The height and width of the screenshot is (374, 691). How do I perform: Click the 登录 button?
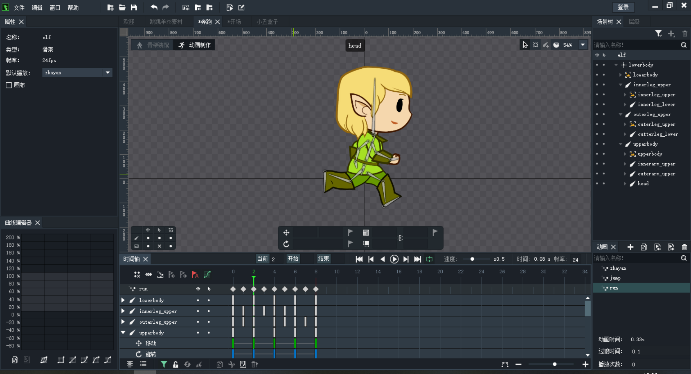623,7
